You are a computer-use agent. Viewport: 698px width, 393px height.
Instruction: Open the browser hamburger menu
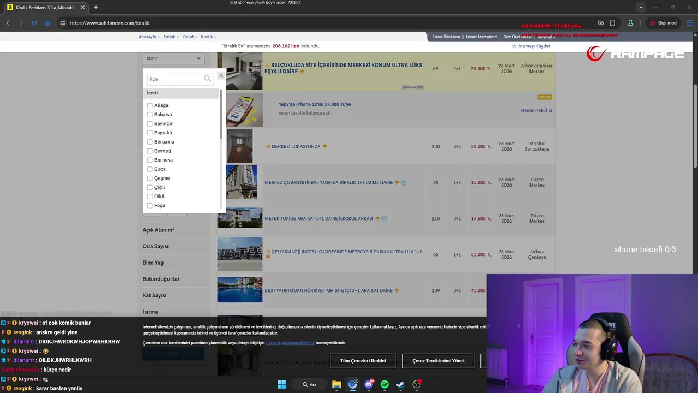[x=689, y=23]
